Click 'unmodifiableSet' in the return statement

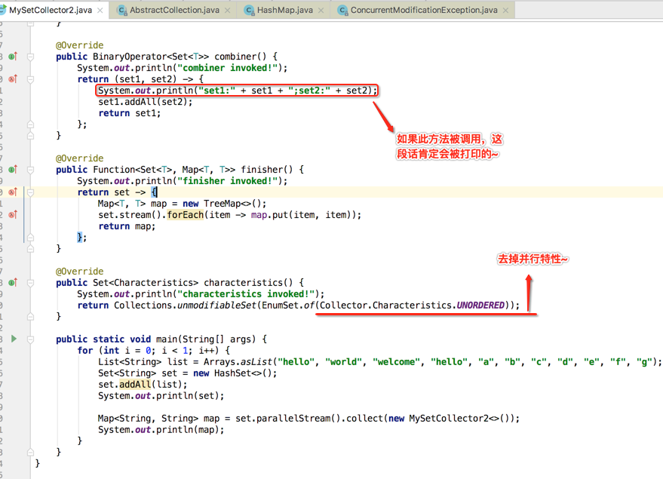pyautogui.click(x=217, y=306)
